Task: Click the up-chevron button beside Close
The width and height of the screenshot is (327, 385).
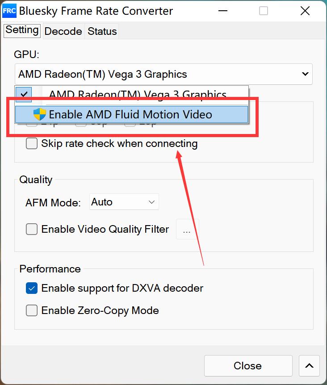Action: [309, 366]
